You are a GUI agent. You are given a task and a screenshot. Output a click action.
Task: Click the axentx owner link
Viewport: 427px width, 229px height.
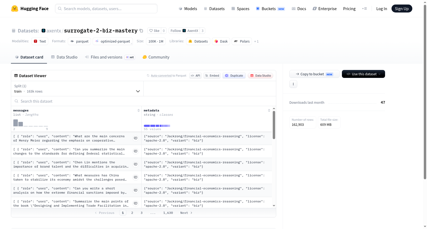54,31
